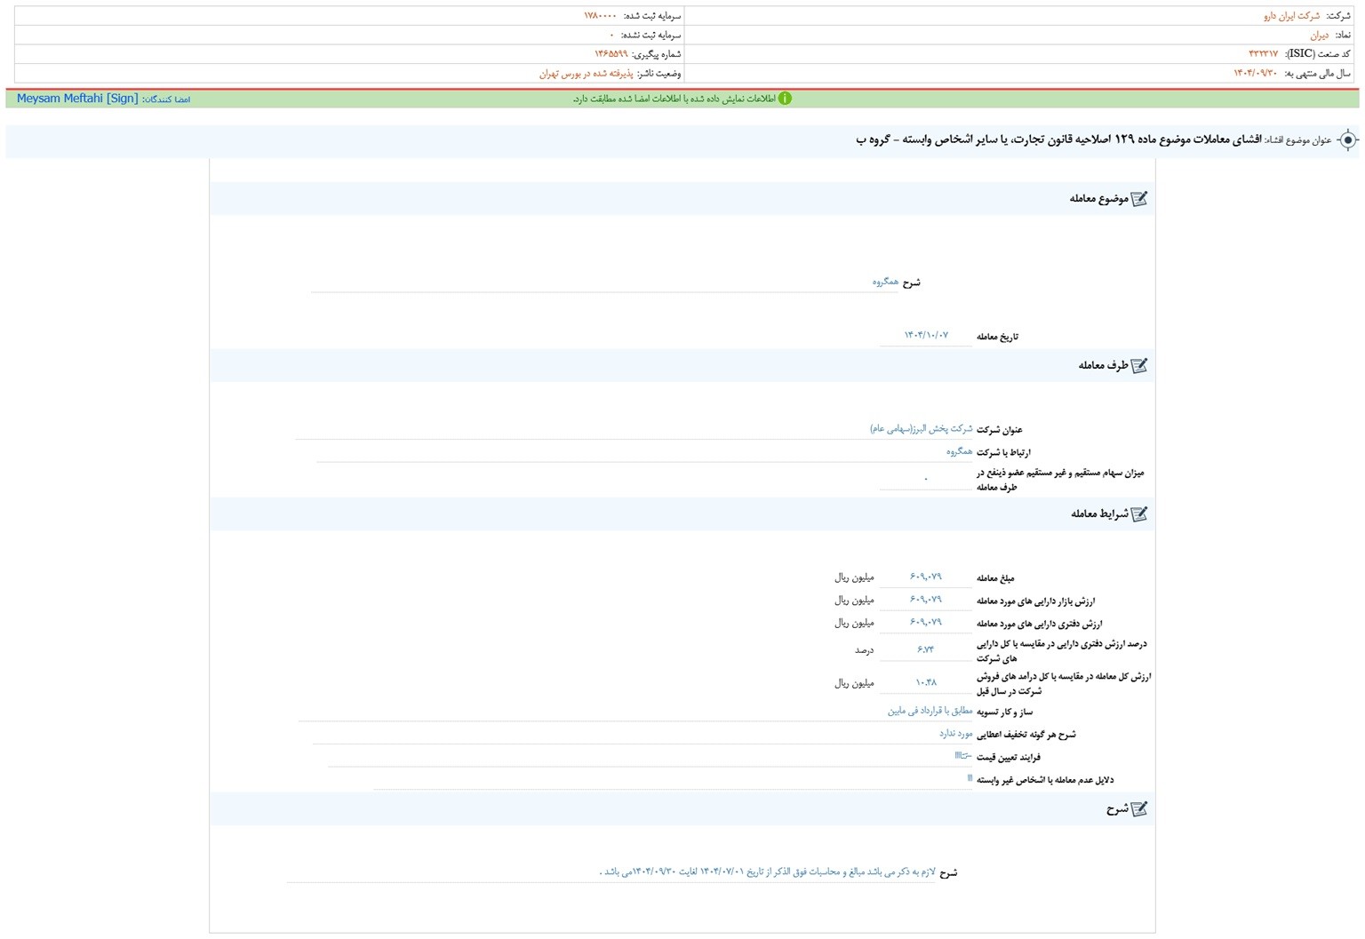The width and height of the screenshot is (1365, 939).
Task: Click the ارزش دفتری دارایی های مورد معامله value
Action: coord(926,624)
